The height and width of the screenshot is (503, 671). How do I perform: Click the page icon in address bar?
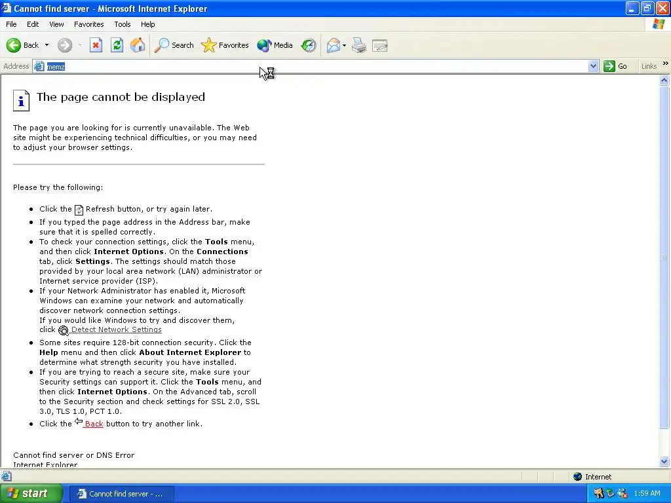[39, 66]
